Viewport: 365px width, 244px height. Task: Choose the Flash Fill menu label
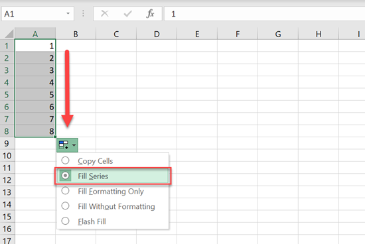coord(92,221)
